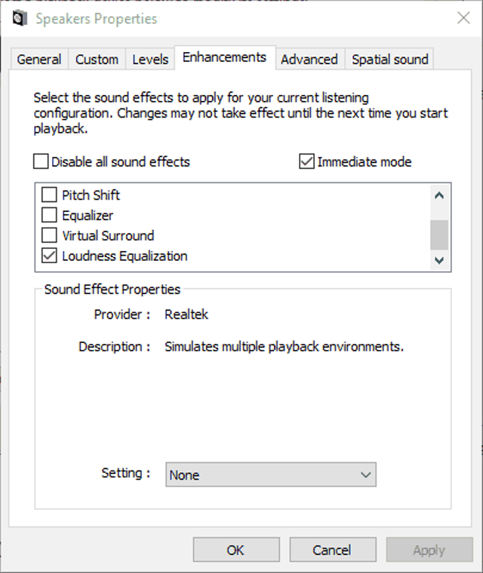Image resolution: width=483 pixels, height=573 pixels.
Task: Select the Enhancements tab
Action: [x=224, y=57]
